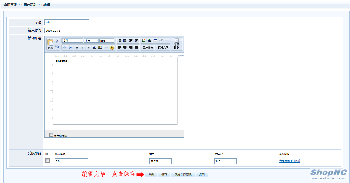Open the paragraph (段落) dropdown
The image size is (350, 183).
coord(107,40)
